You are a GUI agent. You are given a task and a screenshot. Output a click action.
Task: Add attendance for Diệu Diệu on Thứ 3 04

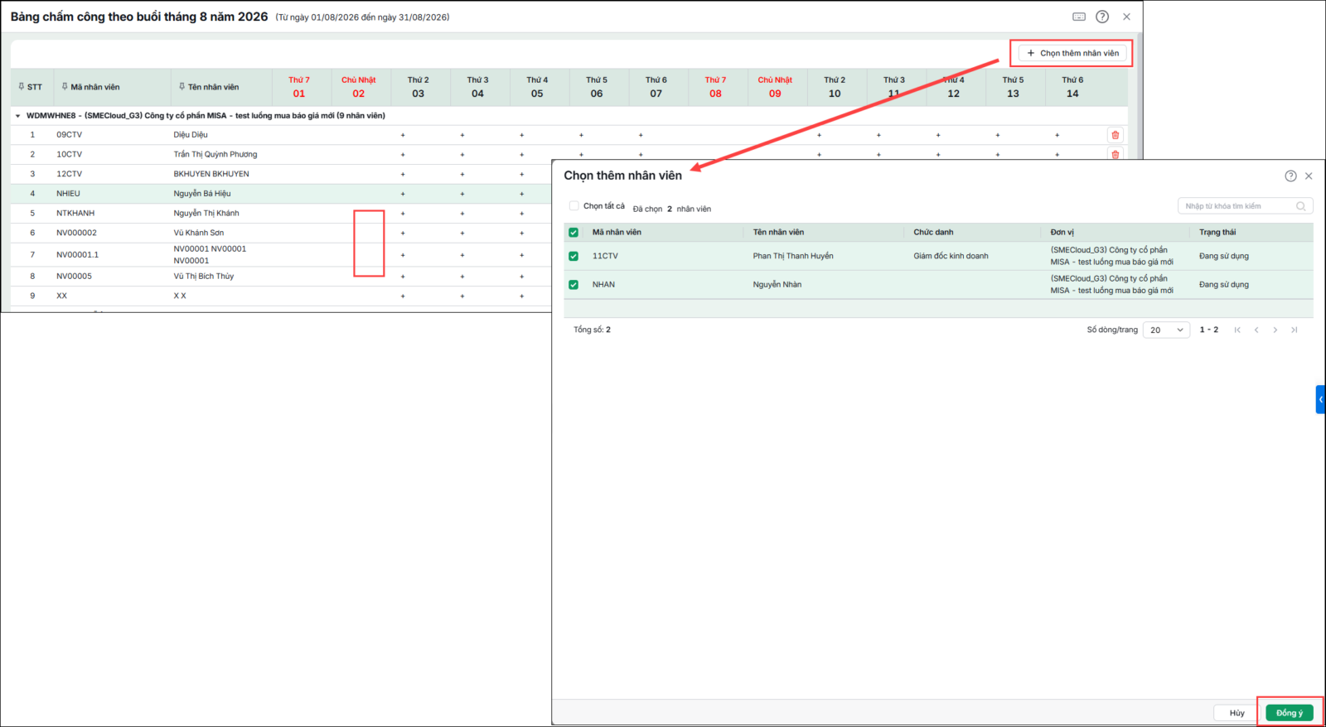tap(462, 135)
